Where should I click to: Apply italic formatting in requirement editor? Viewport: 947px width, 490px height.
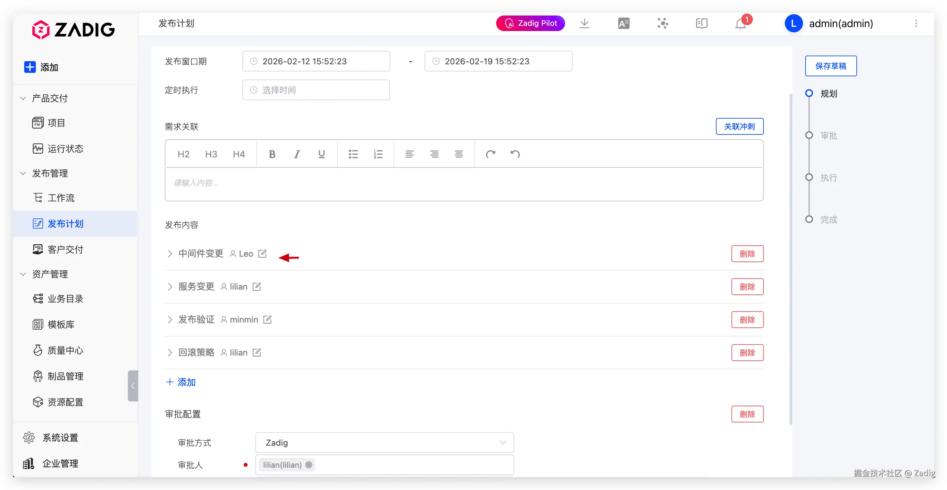pos(297,154)
